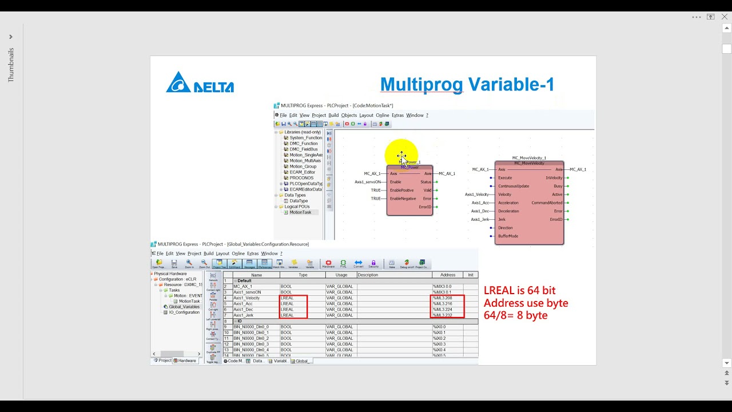The width and height of the screenshot is (732, 412).
Task: Click the Address column header
Action: point(448,275)
